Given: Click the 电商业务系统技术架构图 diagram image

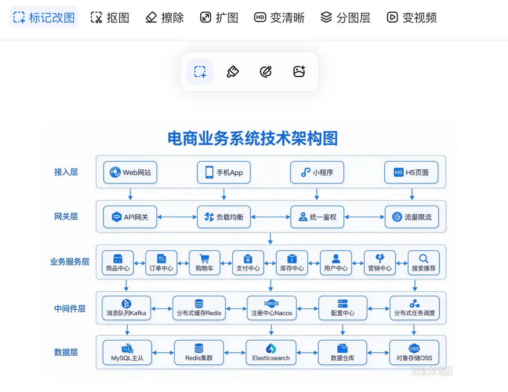Looking at the screenshot, I should coord(248,250).
